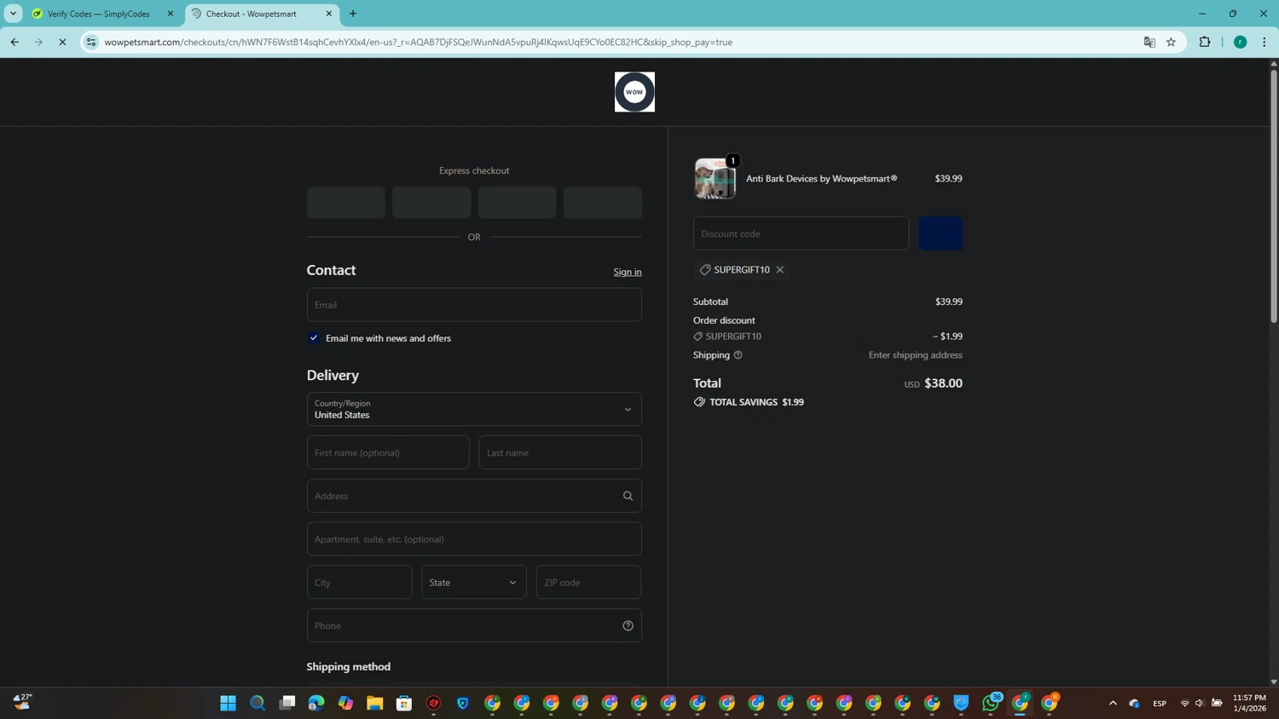Focus the Discount code field

tap(801, 233)
